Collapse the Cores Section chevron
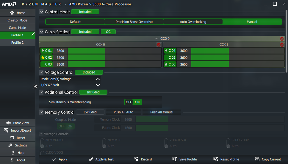The height and width of the screenshot is (164, 288). click(x=42, y=32)
